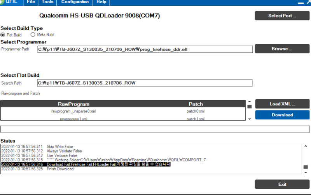
Task: Click the Programmer Path input field
Action: point(145,49)
